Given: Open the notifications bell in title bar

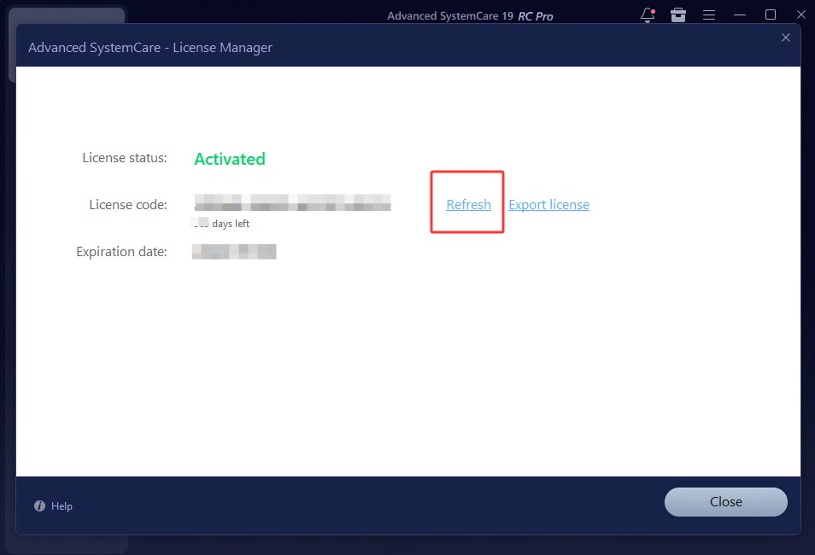Looking at the screenshot, I should coord(648,15).
